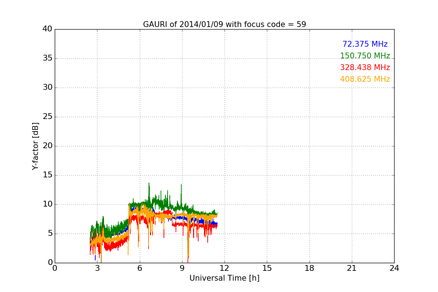Screen dimensions: 438x292
Task: Click the x-axis tick label '24'
Action: click(394, 268)
